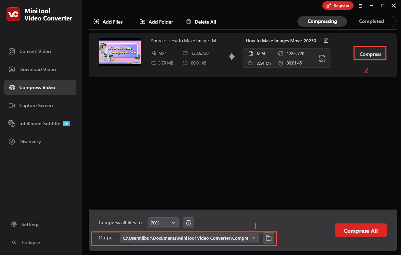Open the Download Video section

(x=37, y=69)
